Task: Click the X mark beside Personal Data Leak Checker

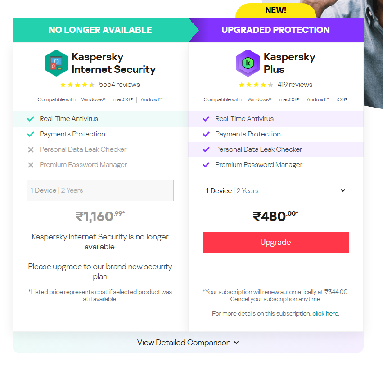Action: coord(31,149)
